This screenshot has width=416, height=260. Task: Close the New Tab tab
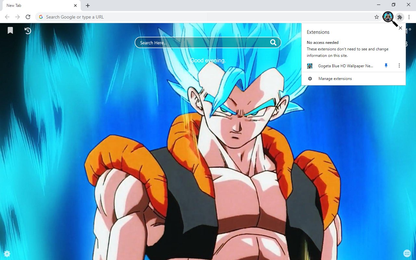tap(75, 6)
